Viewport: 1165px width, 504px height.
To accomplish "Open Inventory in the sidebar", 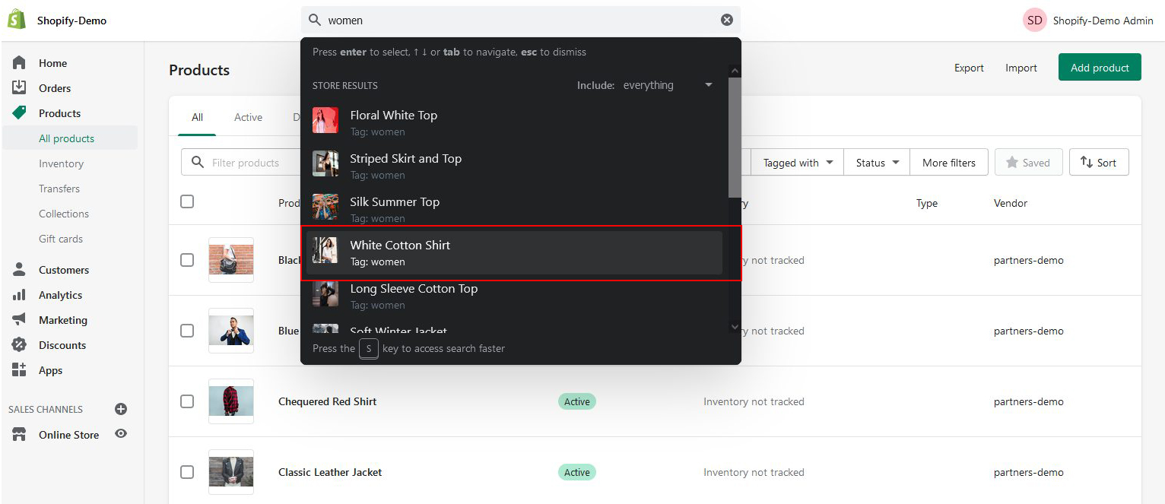I will point(61,163).
